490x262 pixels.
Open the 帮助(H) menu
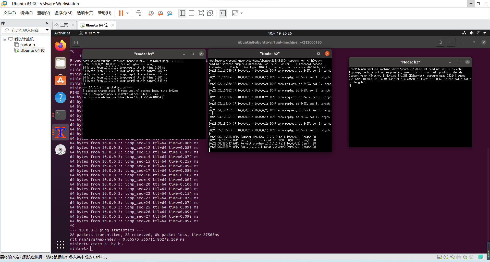(105, 13)
